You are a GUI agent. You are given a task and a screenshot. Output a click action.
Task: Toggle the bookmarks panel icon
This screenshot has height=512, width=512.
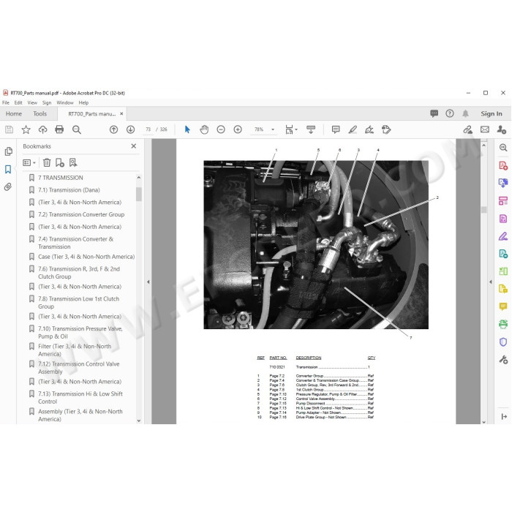[8, 169]
